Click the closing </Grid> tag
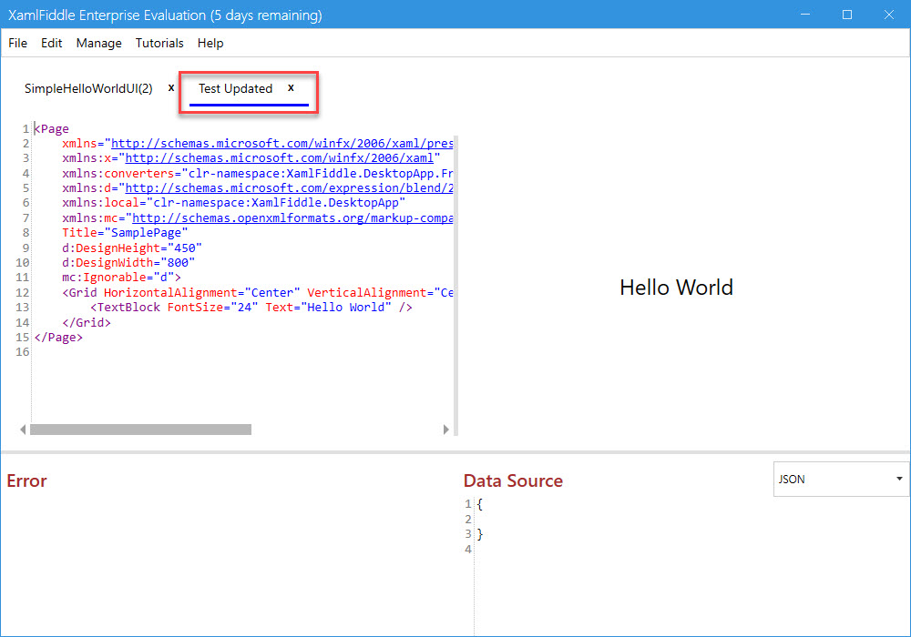 (86, 322)
